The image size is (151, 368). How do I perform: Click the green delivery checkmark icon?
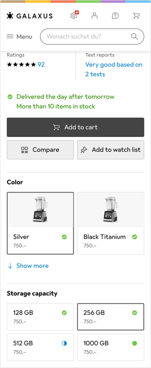(10, 97)
